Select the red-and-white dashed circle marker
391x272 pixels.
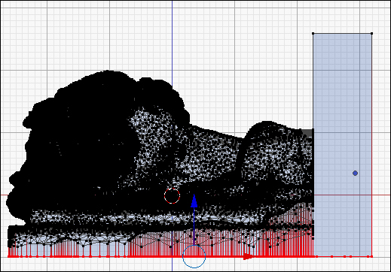(x=172, y=195)
